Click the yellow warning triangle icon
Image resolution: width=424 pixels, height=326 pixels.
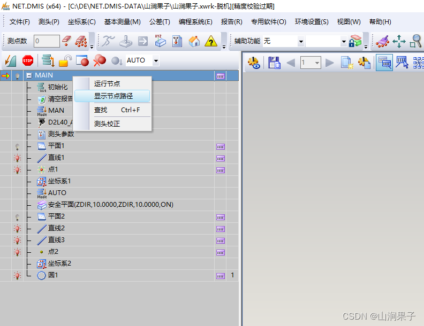coord(211,41)
